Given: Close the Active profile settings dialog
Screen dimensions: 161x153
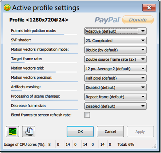Looking at the screenshot, I should point(149,8).
